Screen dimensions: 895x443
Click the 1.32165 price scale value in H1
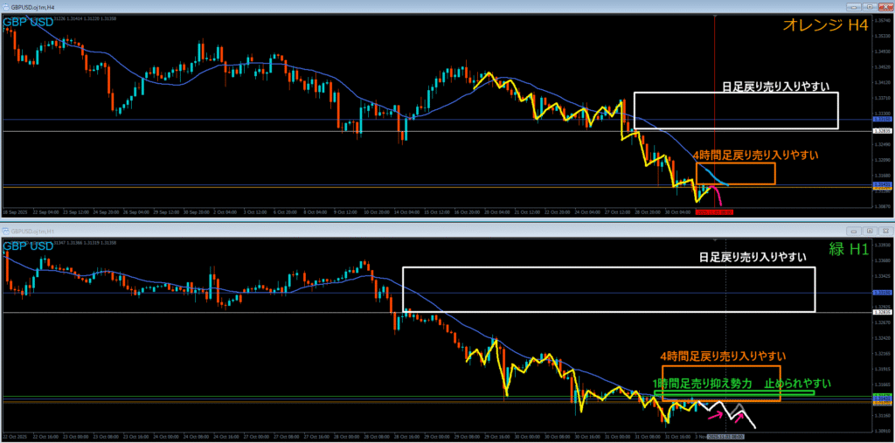click(x=883, y=353)
